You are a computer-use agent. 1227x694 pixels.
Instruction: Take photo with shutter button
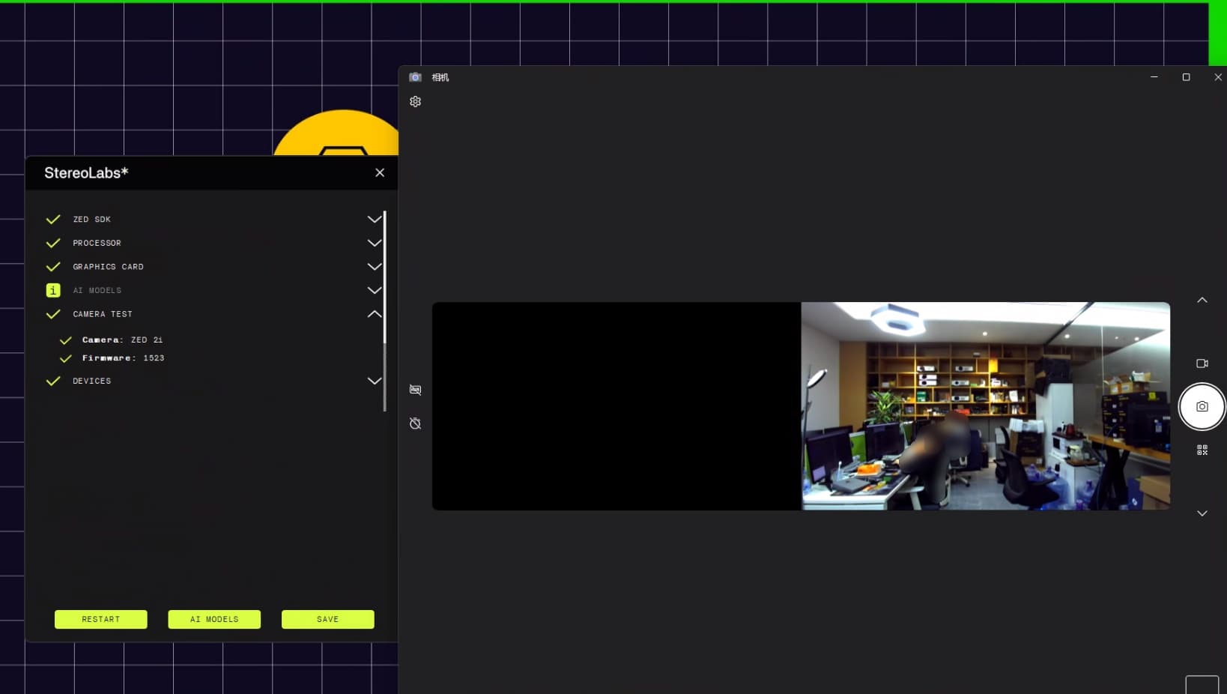tap(1202, 406)
